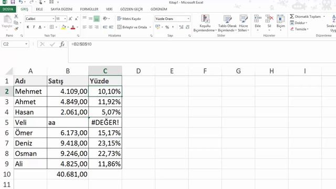This screenshot has height=189, width=336.
Task: Confirm formula with checkmark icon
Action: (52, 44)
